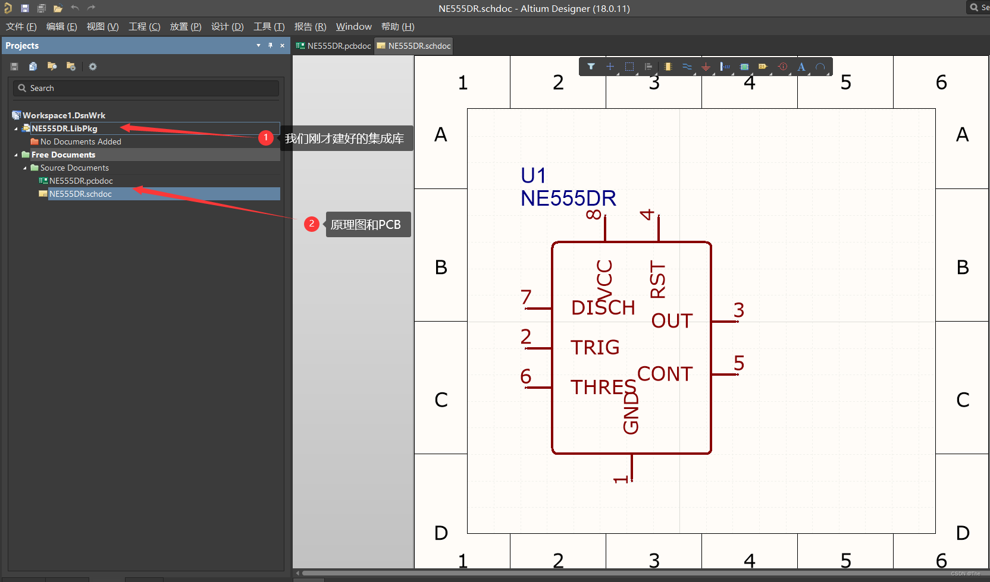Select Workspace1.DsnWrk in the tree

(x=64, y=115)
